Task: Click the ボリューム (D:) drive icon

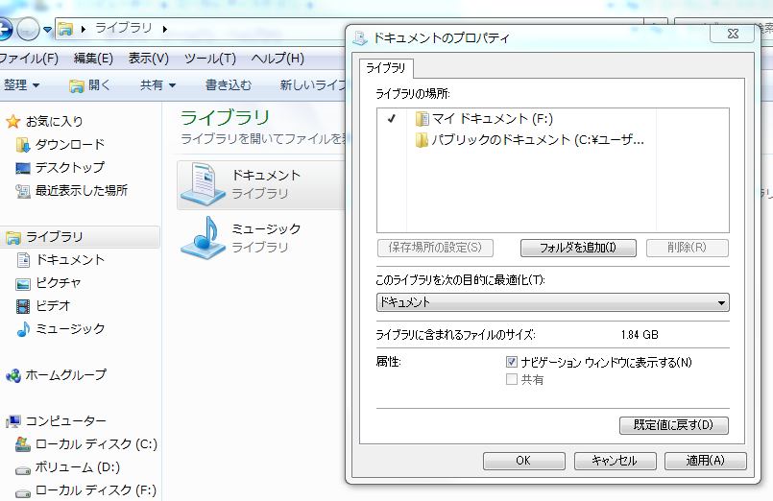Action: click(x=23, y=470)
